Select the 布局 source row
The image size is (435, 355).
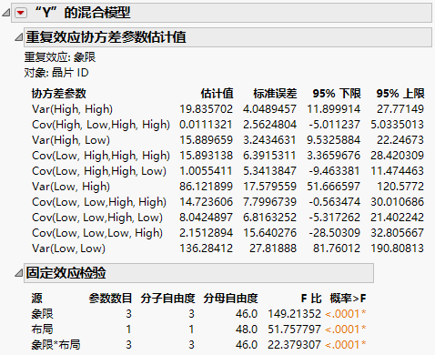tap(43, 330)
